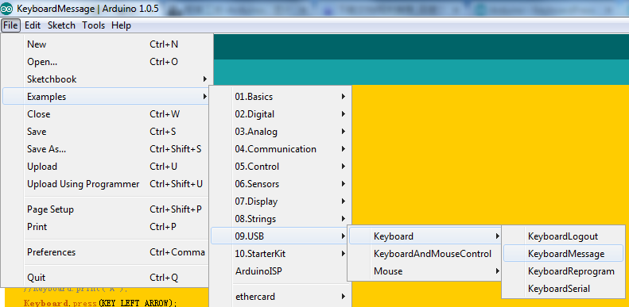The width and height of the screenshot is (629, 307).
Task: Choose Save As... menu entry
Action: pos(106,149)
